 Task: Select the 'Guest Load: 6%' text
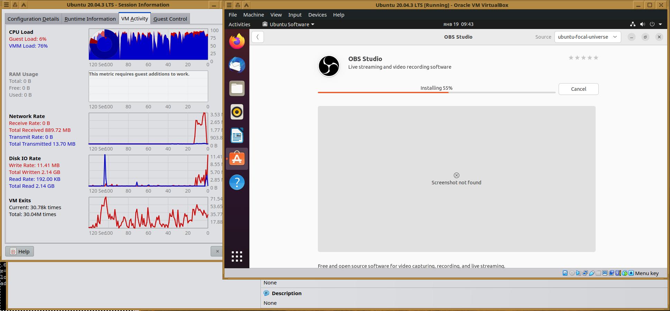click(x=28, y=39)
